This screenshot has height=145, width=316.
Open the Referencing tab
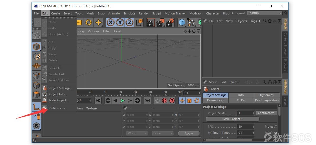(x=215, y=100)
